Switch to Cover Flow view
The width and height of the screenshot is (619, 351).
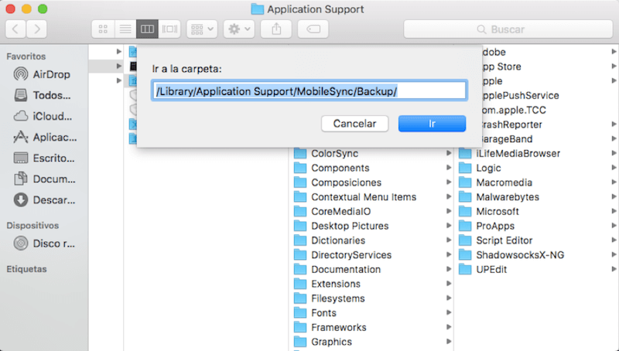[x=169, y=29]
